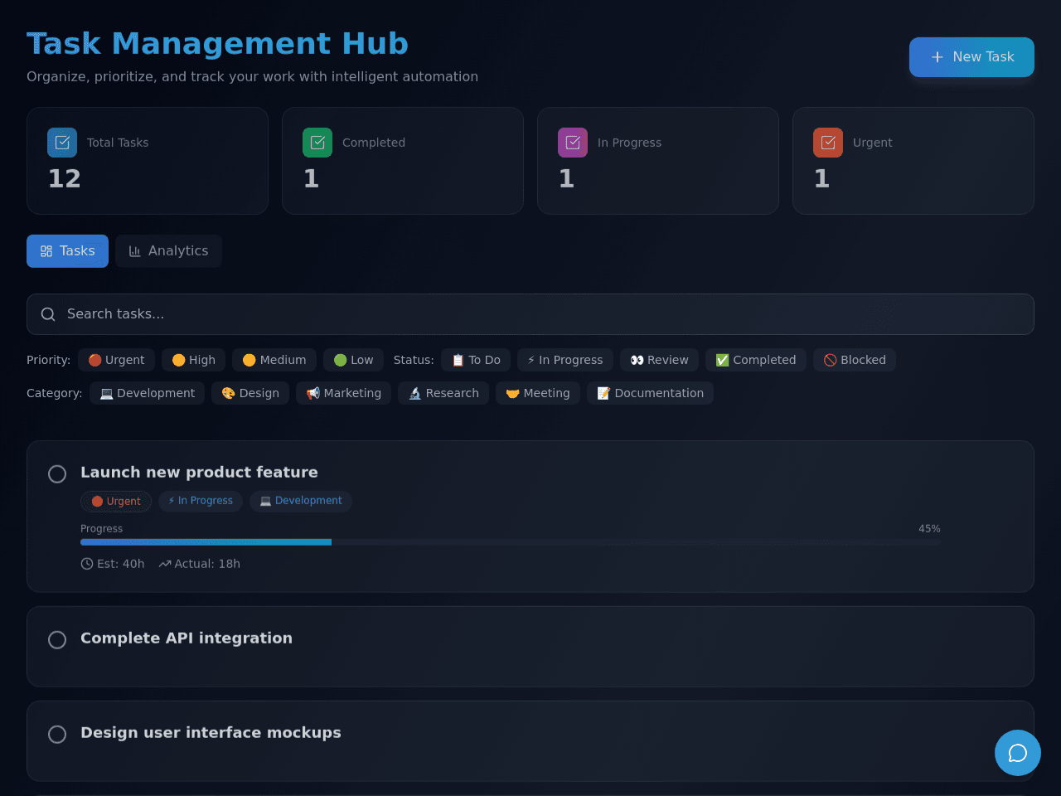Select the Marketing category filter
1061x796 pixels.
[x=343, y=393]
